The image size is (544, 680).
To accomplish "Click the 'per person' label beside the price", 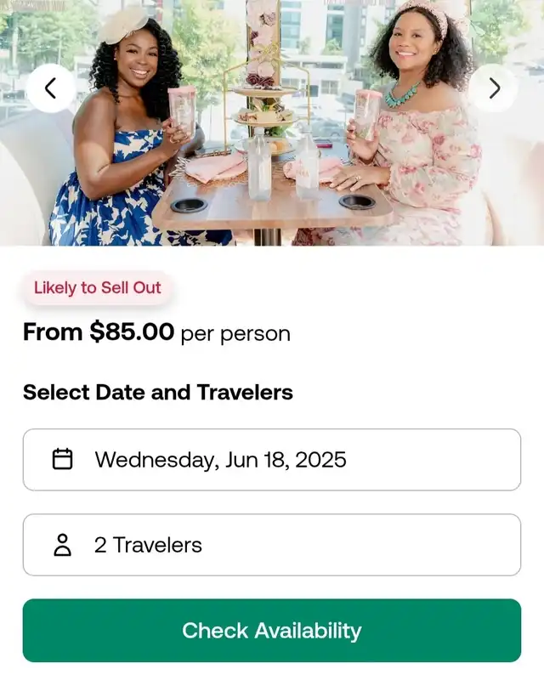I will 235,334.
